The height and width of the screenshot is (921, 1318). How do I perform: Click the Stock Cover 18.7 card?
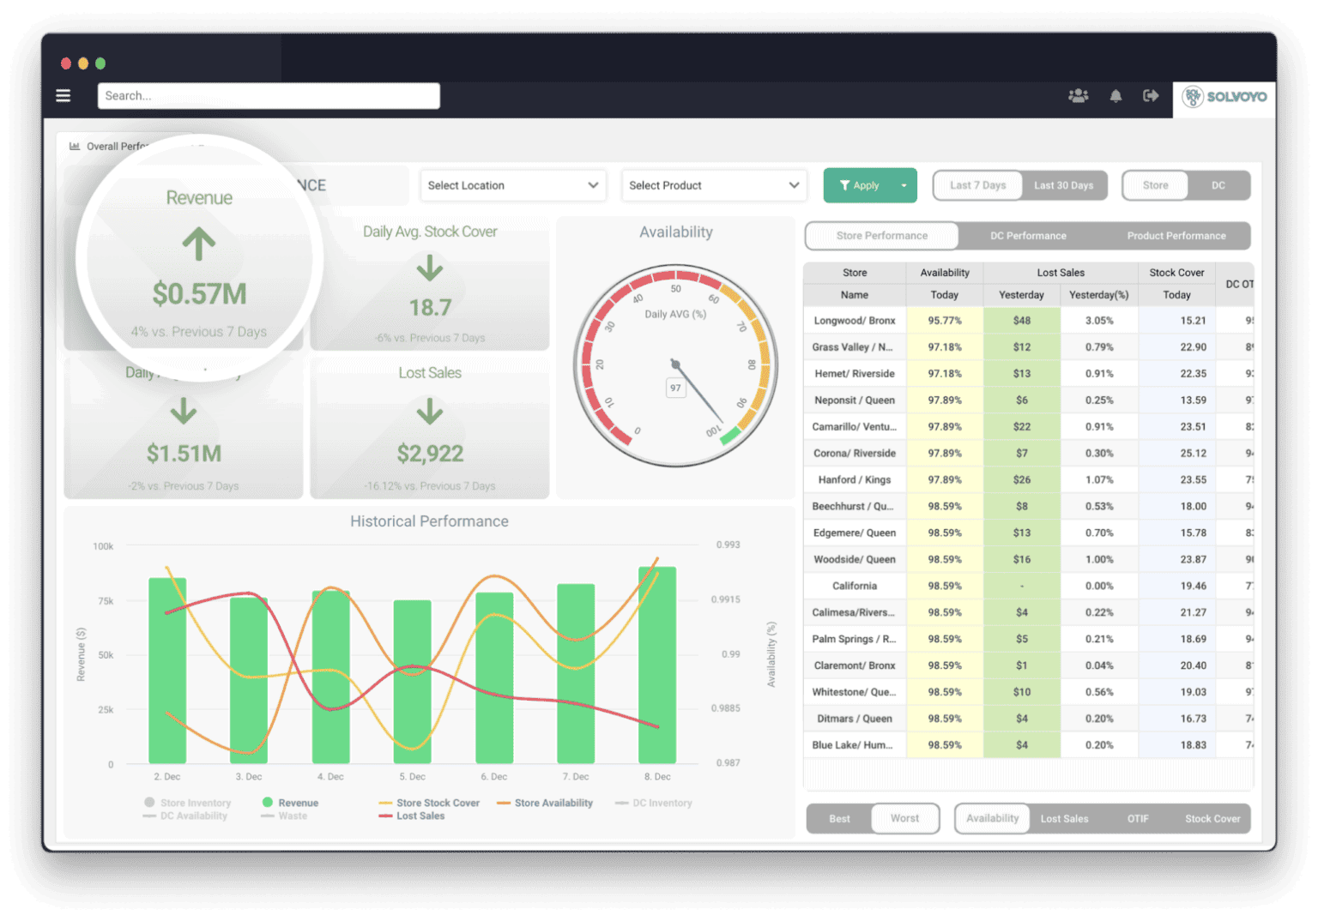429,283
